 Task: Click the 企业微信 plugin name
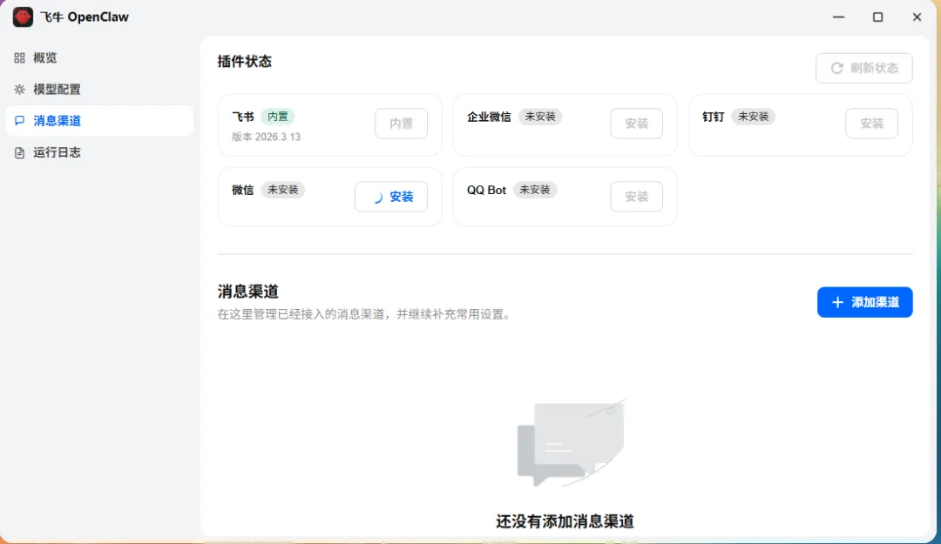click(x=489, y=117)
